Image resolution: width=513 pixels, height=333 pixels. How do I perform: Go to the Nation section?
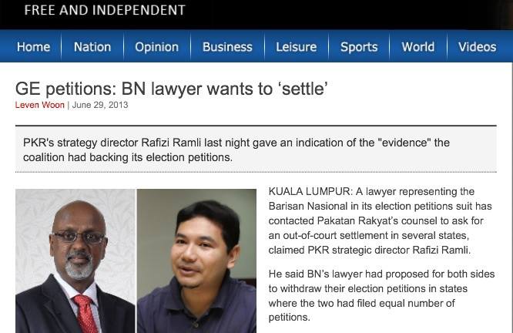coord(92,47)
